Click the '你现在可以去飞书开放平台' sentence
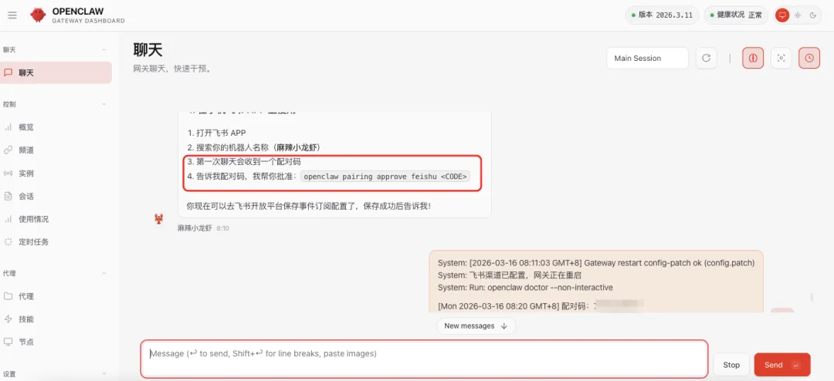Image resolution: width=834 pixels, height=381 pixels. [308, 205]
